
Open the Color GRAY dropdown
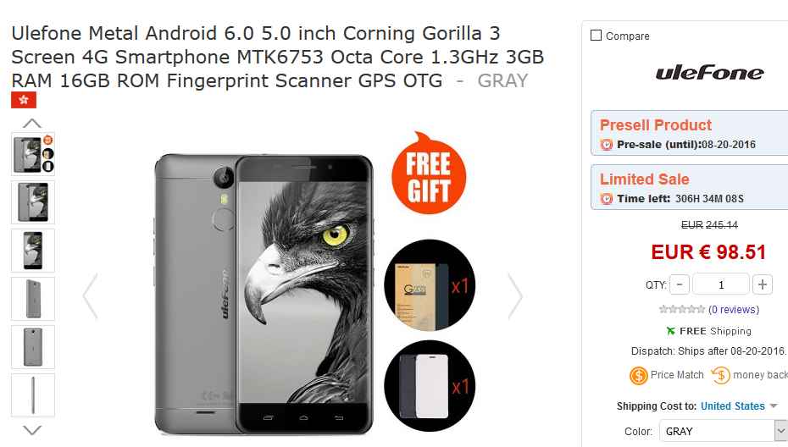pos(723,431)
